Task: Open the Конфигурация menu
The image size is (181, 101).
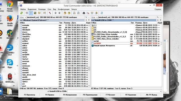Action: 64,9
